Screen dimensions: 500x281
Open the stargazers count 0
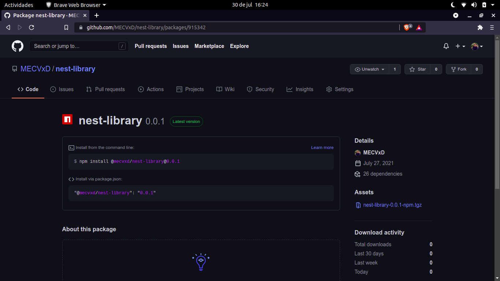tap(436, 69)
